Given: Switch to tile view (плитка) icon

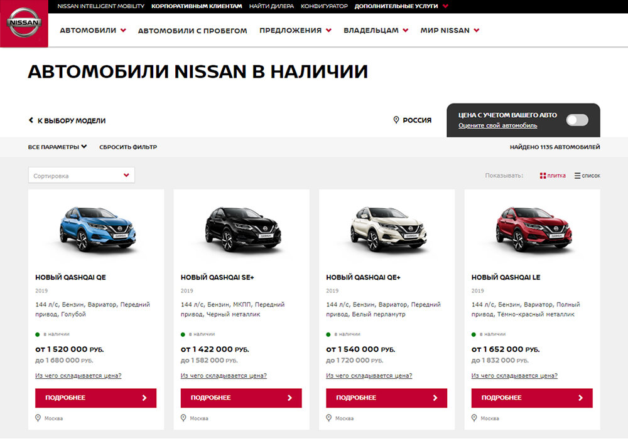Looking at the screenshot, I should (x=543, y=176).
